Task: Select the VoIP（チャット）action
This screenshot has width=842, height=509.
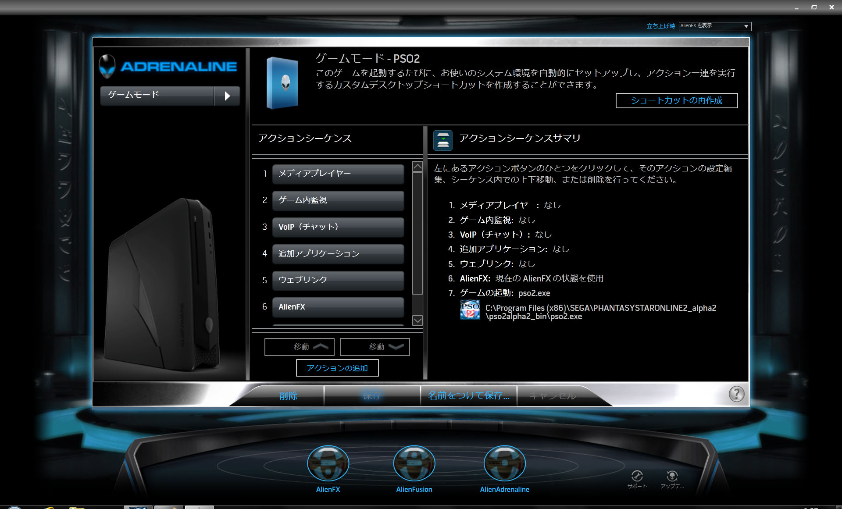Action: 338,227
